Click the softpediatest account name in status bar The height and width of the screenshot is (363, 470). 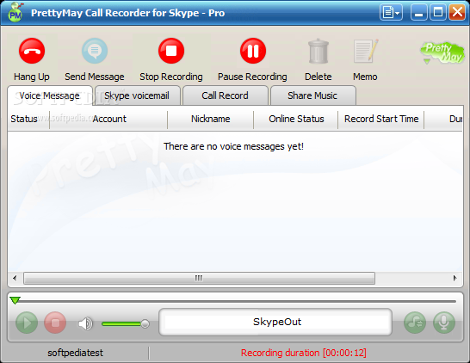[75, 353]
